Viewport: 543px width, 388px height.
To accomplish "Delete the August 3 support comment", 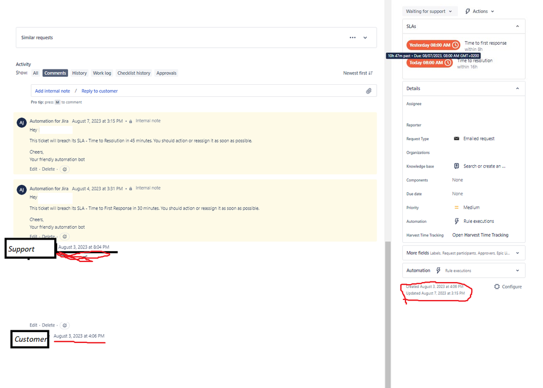I will click(x=48, y=325).
